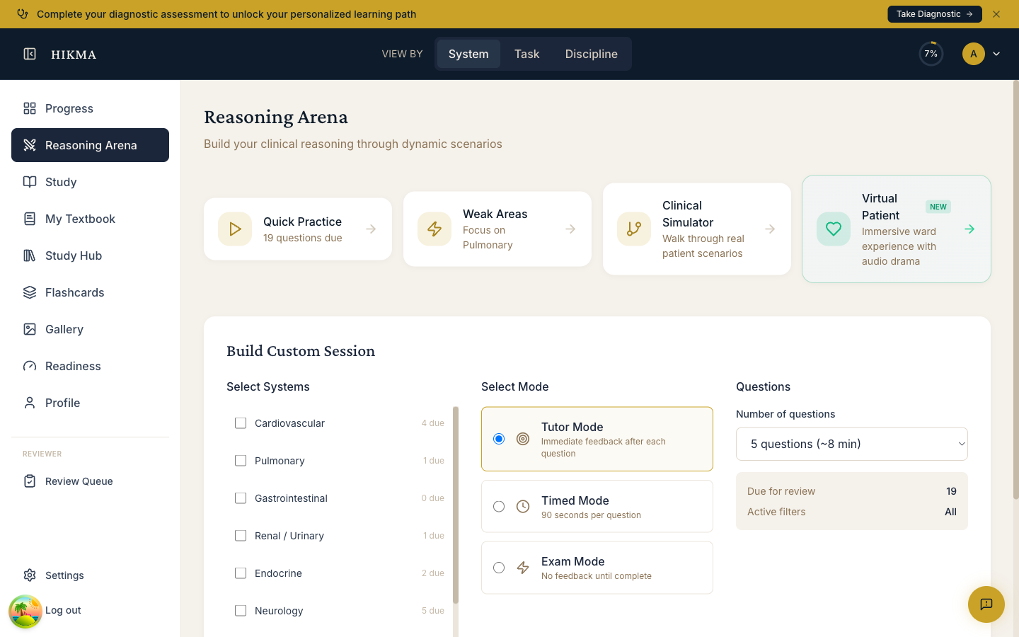
Task: Click the Study Hub library icon
Action: pos(30,256)
